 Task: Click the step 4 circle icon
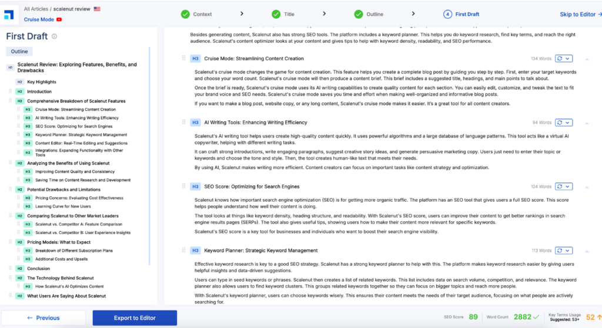[447, 14]
